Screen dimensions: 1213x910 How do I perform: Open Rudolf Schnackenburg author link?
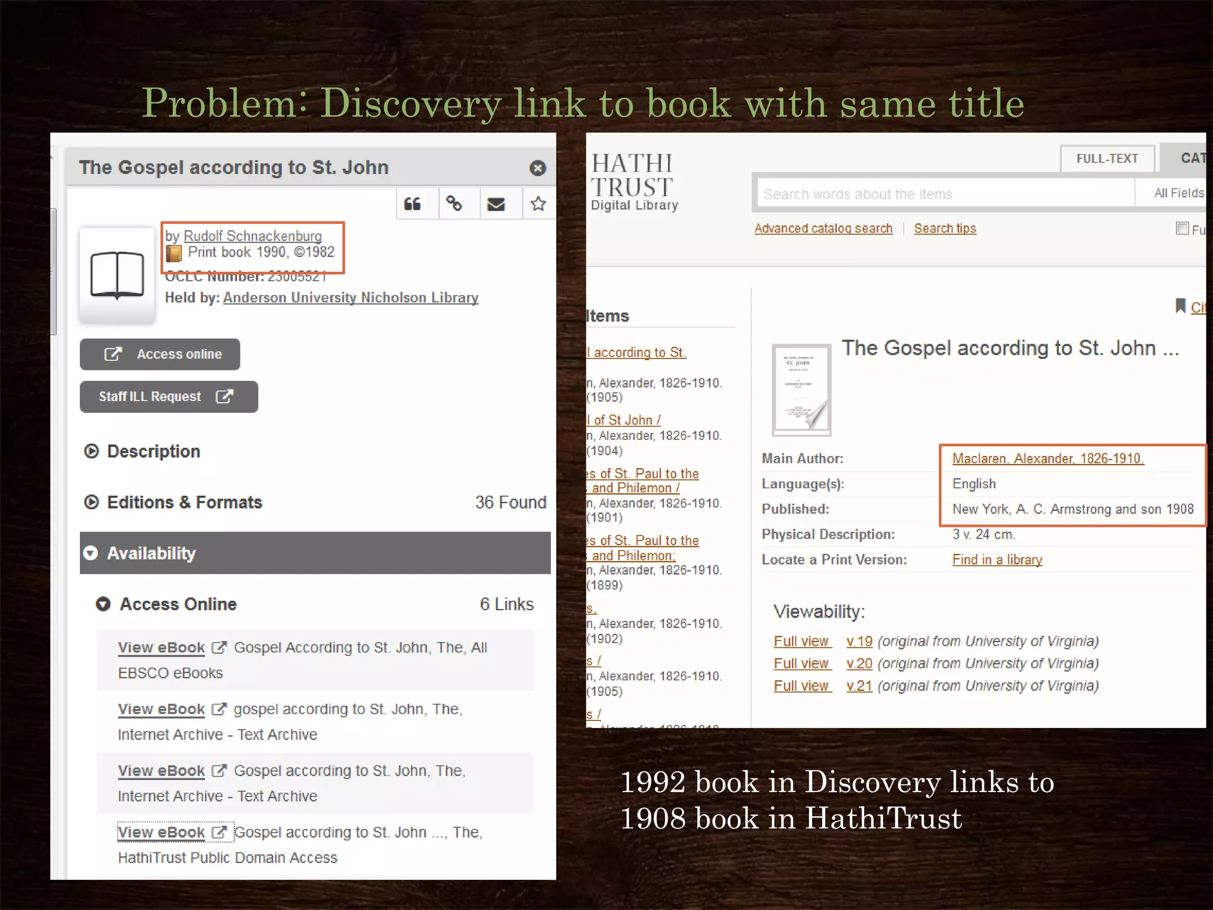pos(253,236)
